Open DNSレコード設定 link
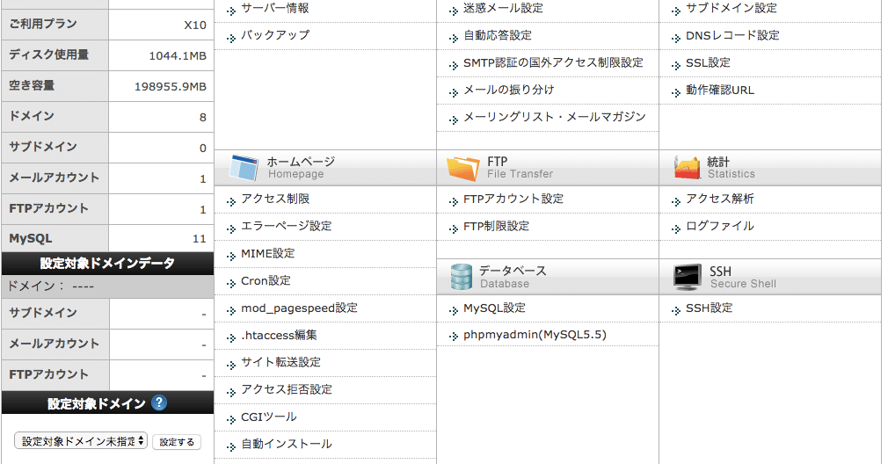 click(x=732, y=35)
